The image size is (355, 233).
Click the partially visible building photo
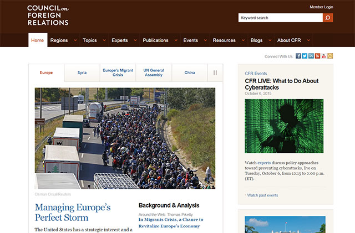[285, 225]
